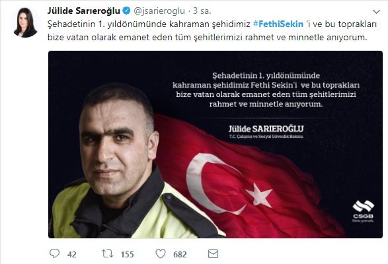Click the envelope direct message icon
Image resolution: width=388 pixels, height=264 pixels.
pyautogui.click(x=213, y=254)
